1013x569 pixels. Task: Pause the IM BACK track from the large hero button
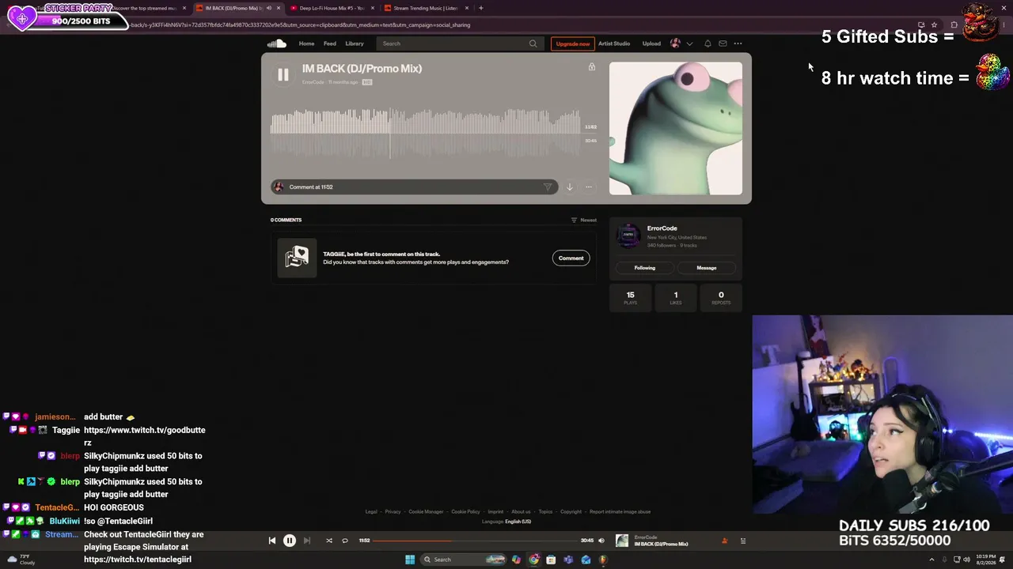(x=283, y=74)
